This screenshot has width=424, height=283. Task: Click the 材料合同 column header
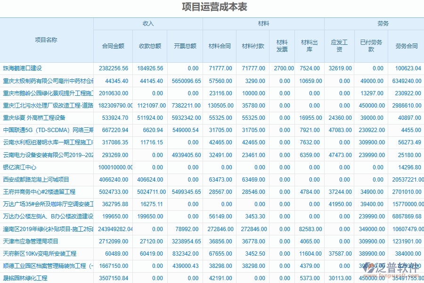click(x=220, y=42)
